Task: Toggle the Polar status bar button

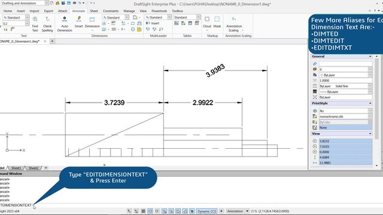Action: [157, 211]
